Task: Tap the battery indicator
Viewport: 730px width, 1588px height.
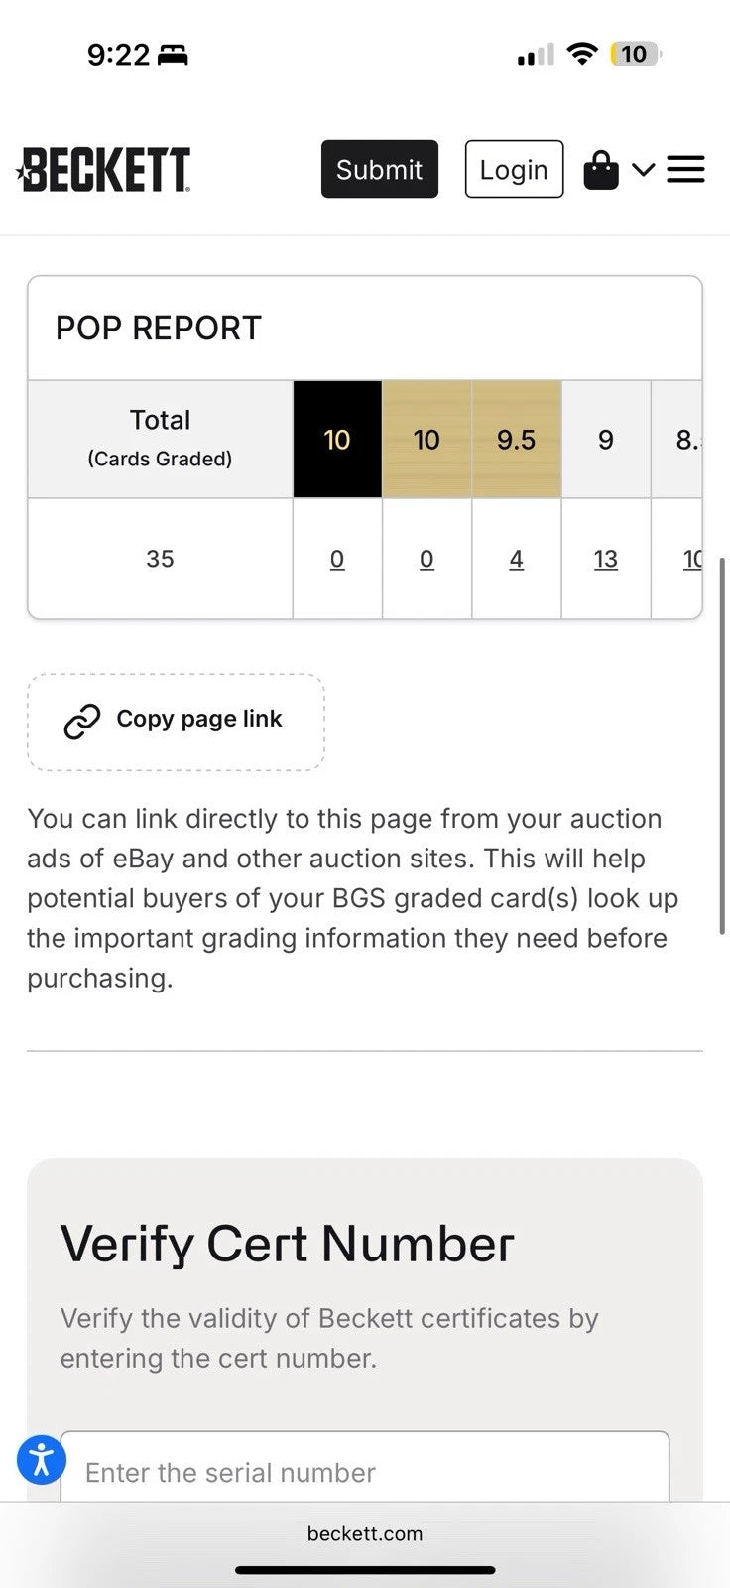Action: pos(635,54)
